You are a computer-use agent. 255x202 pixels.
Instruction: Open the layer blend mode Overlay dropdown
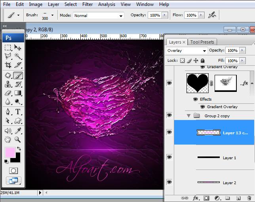(x=187, y=51)
